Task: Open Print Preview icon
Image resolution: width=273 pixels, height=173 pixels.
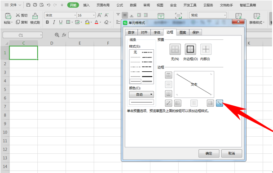Action: (x=42, y=5)
